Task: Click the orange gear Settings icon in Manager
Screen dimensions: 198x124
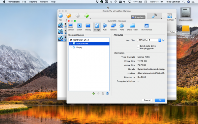Action: coord(69,16)
